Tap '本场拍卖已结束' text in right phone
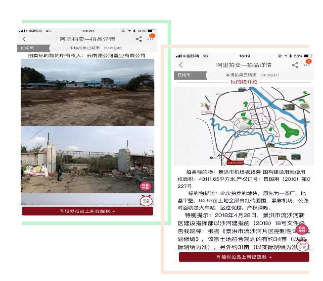This screenshot has width=323, height=281. tap(241, 75)
